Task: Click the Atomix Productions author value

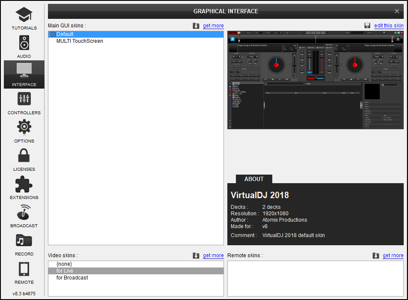Action: [x=285, y=220]
